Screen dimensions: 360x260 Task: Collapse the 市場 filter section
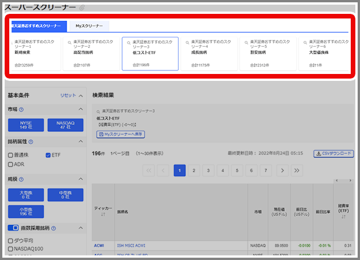tap(80, 110)
